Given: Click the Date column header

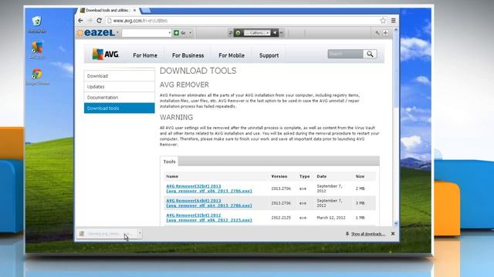Looking at the screenshot, I should pos(322,176).
